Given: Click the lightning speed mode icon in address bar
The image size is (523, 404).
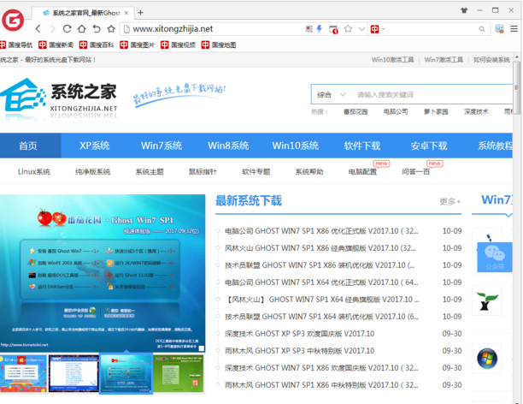Looking at the screenshot, I should pos(320,29).
